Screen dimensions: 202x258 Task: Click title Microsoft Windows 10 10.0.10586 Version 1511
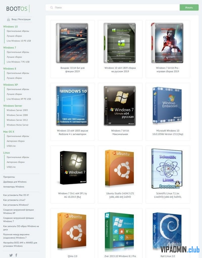pyautogui.click(x=168, y=133)
